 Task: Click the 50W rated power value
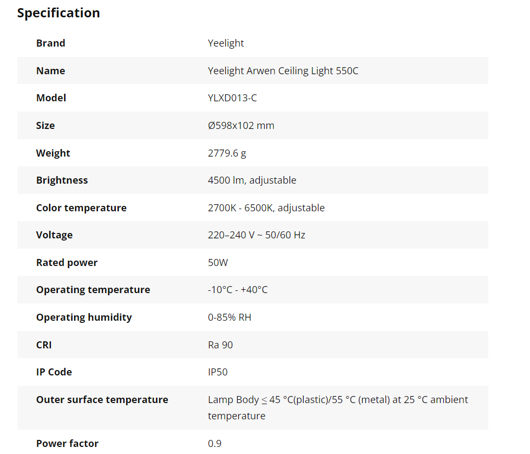click(x=218, y=263)
